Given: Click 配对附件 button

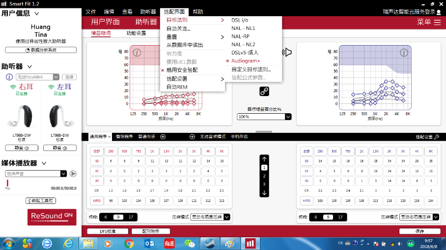Looking at the screenshot, I should [151, 231].
